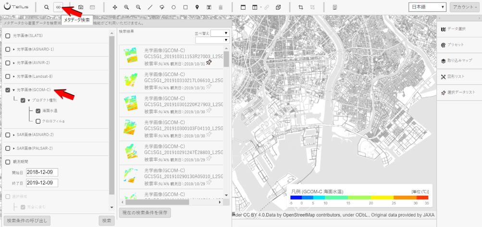Open the アカウント account menu
Viewport: 482px width, 227px height.
tap(465, 7)
